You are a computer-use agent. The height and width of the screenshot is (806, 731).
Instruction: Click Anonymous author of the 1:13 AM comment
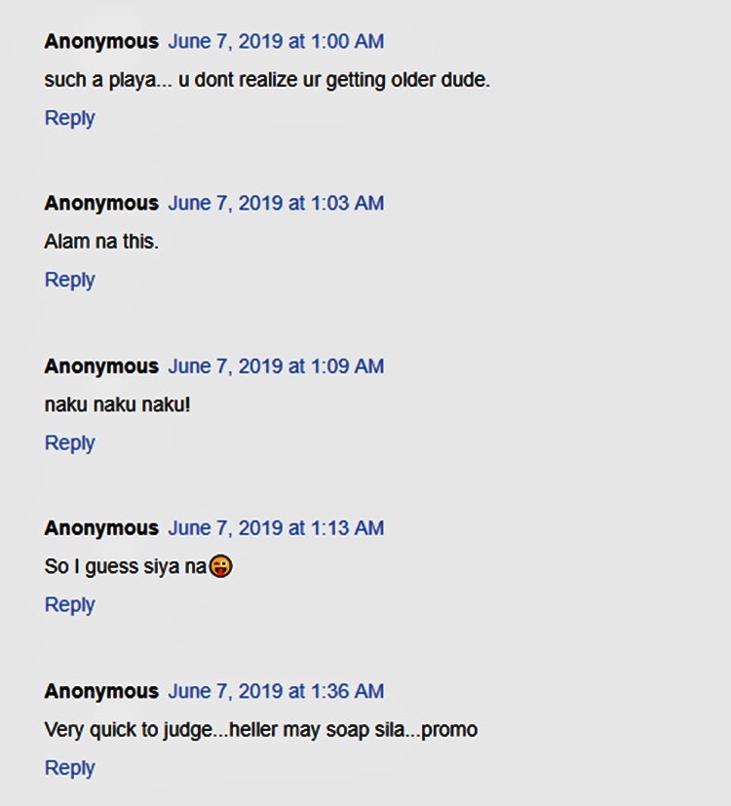coord(101,528)
